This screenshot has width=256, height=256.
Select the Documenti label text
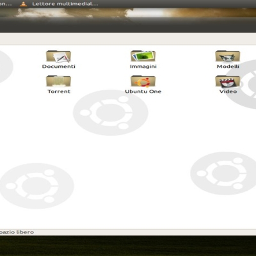coord(59,67)
